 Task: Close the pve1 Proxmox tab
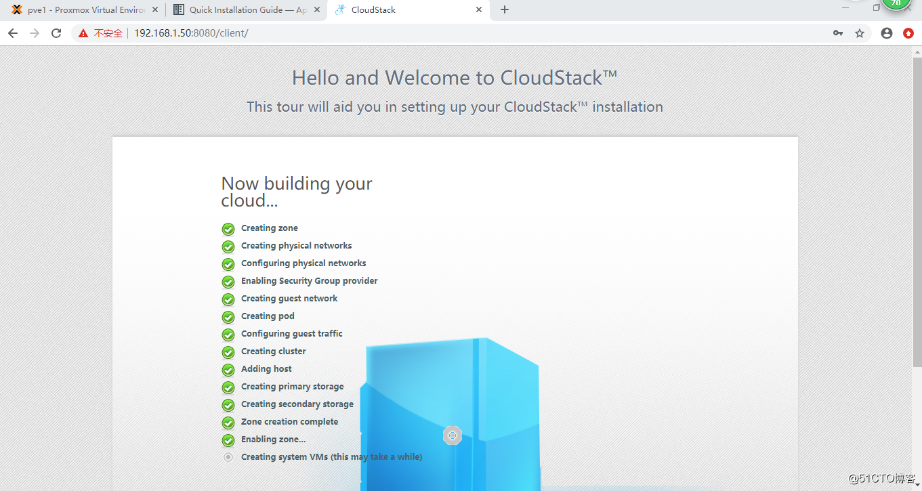(155, 10)
